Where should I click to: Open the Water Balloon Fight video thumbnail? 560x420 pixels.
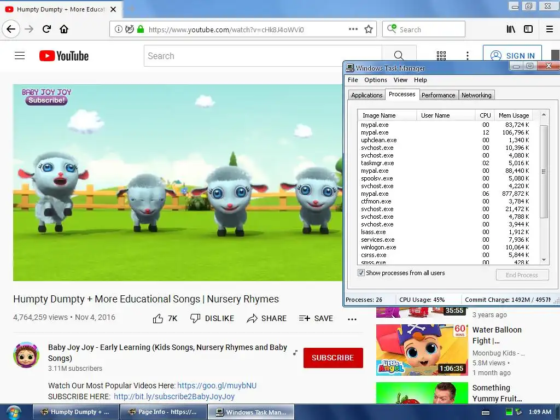click(422, 349)
